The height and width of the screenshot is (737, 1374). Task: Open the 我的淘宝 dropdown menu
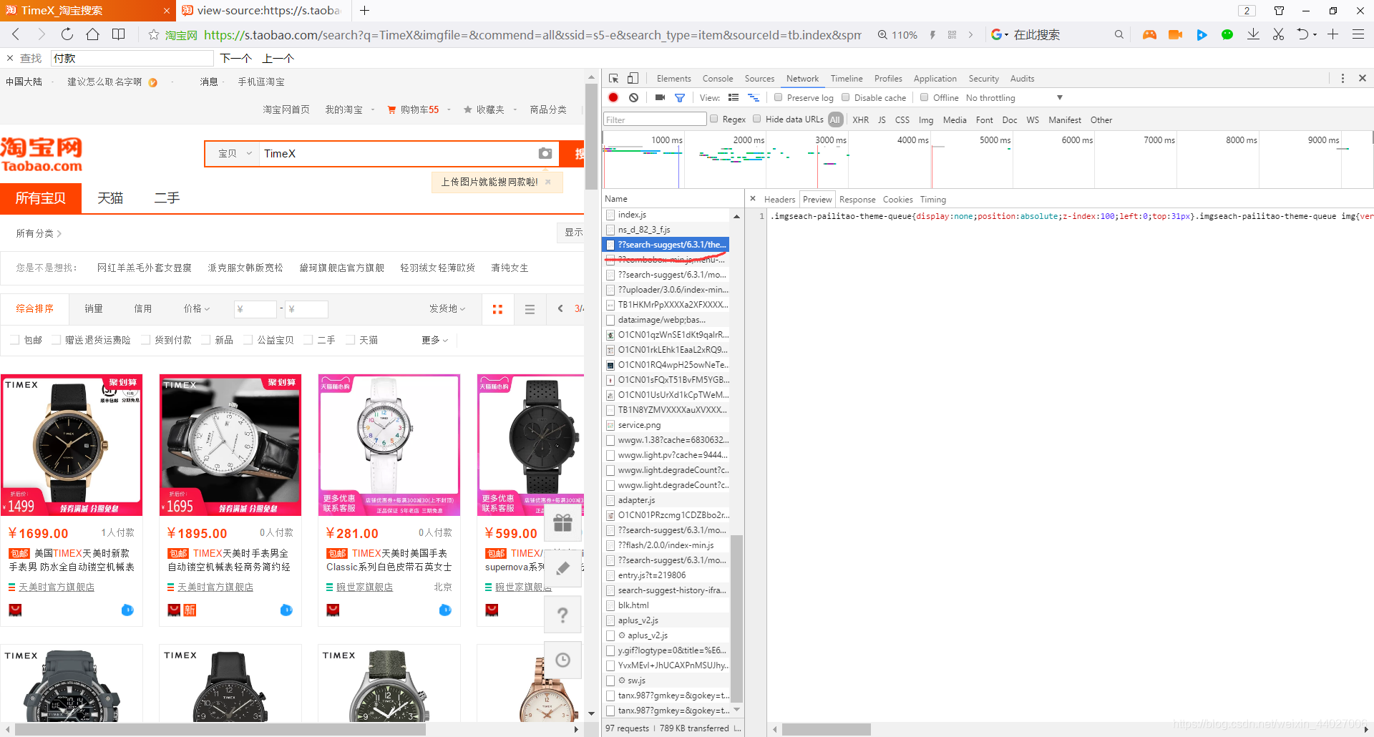pyautogui.click(x=350, y=109)
